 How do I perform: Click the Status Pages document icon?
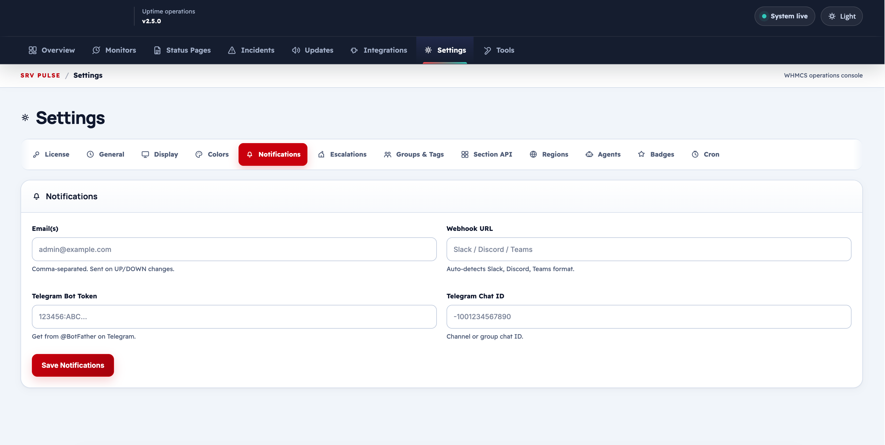pyautogui.click(x=157, y=50)
